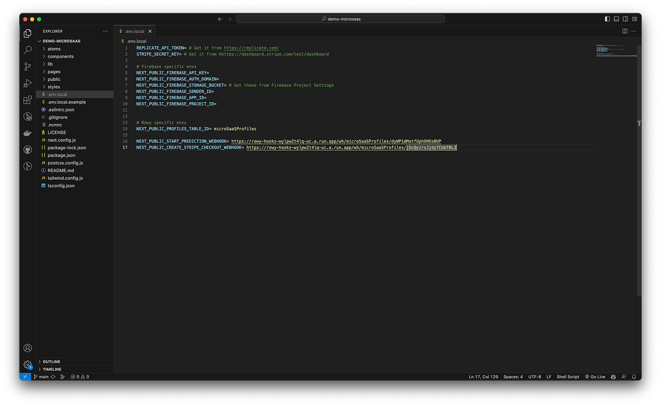661x406 pixels.
Task: Toggle the Split Editor layout icon top right
Action: point(625,31)
